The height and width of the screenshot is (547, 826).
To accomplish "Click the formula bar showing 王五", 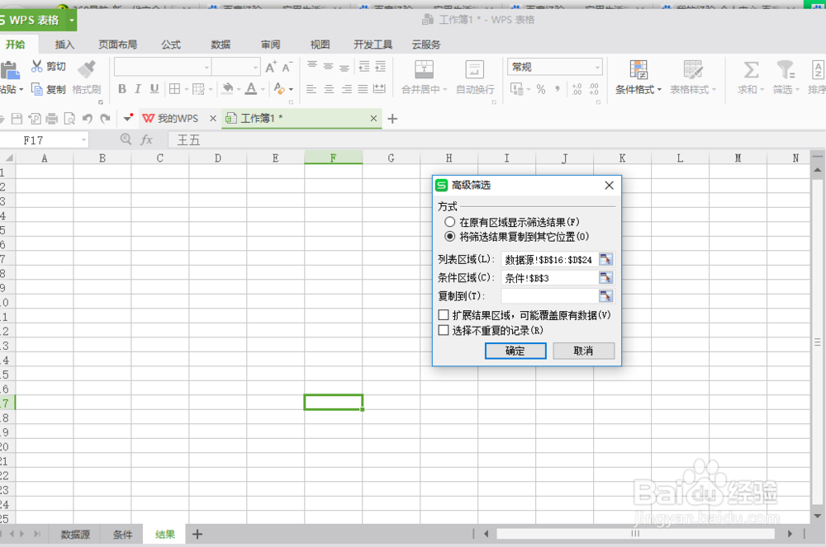I will tap(495, 140).
